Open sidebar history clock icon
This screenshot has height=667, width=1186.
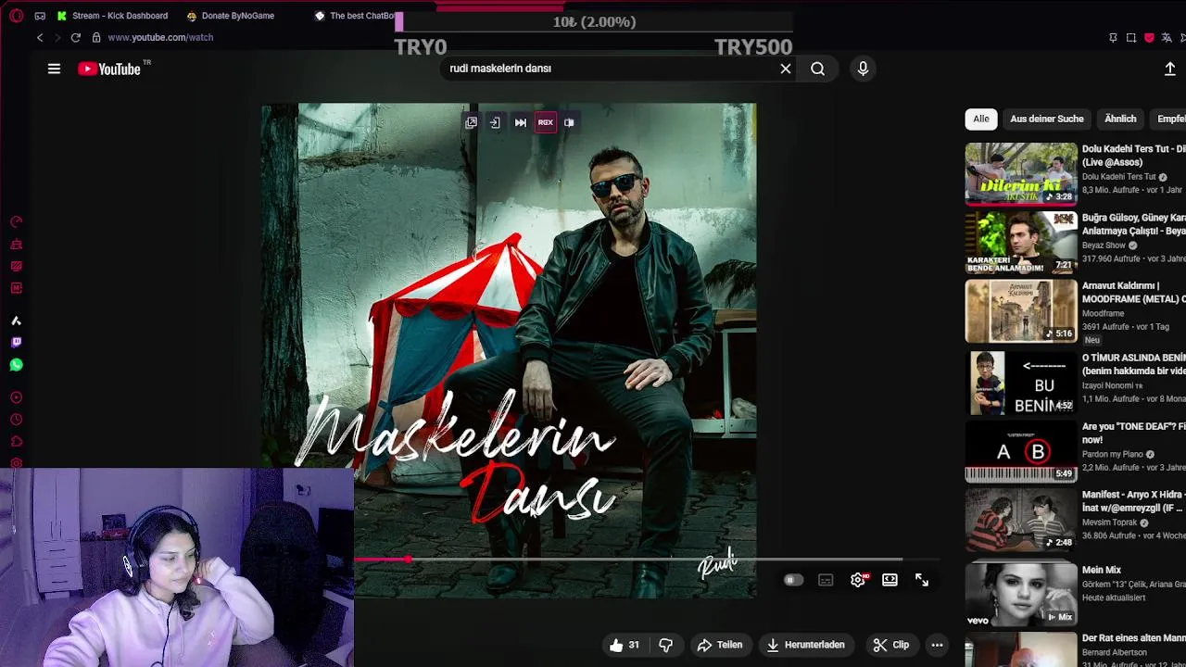16,420
